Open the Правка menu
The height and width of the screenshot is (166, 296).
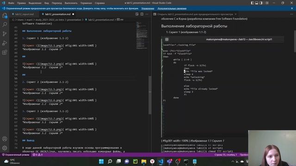pos(21,3)
